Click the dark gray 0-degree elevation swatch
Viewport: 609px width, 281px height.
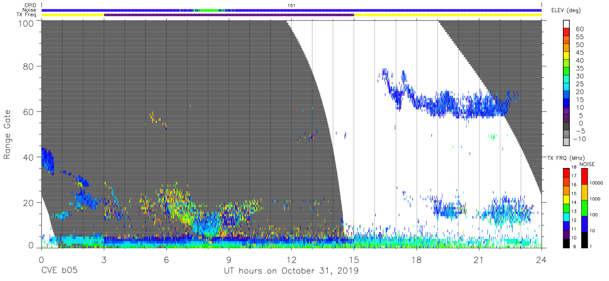[x=567, y=126]
